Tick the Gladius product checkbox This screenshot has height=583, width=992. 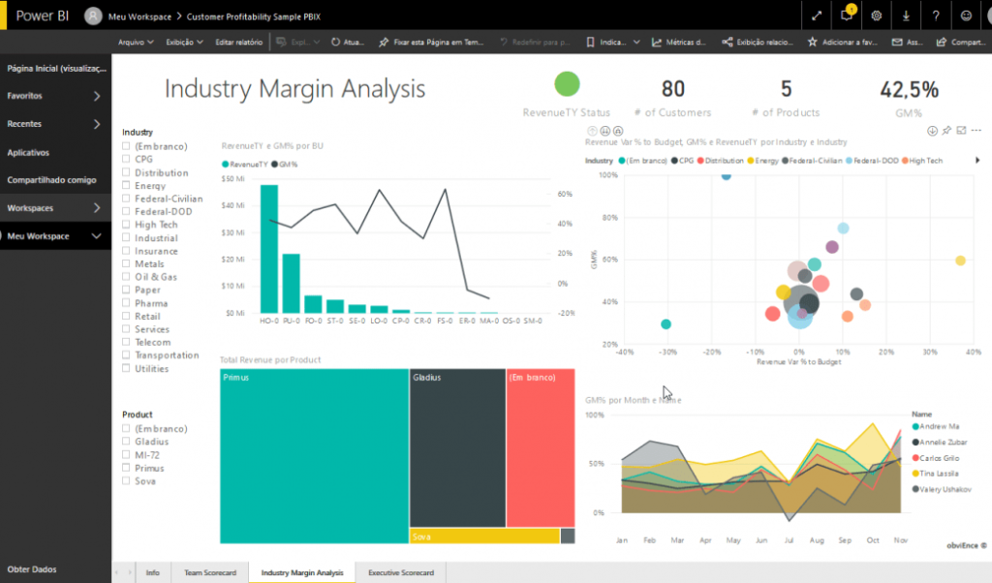click(x=126, y=442)
